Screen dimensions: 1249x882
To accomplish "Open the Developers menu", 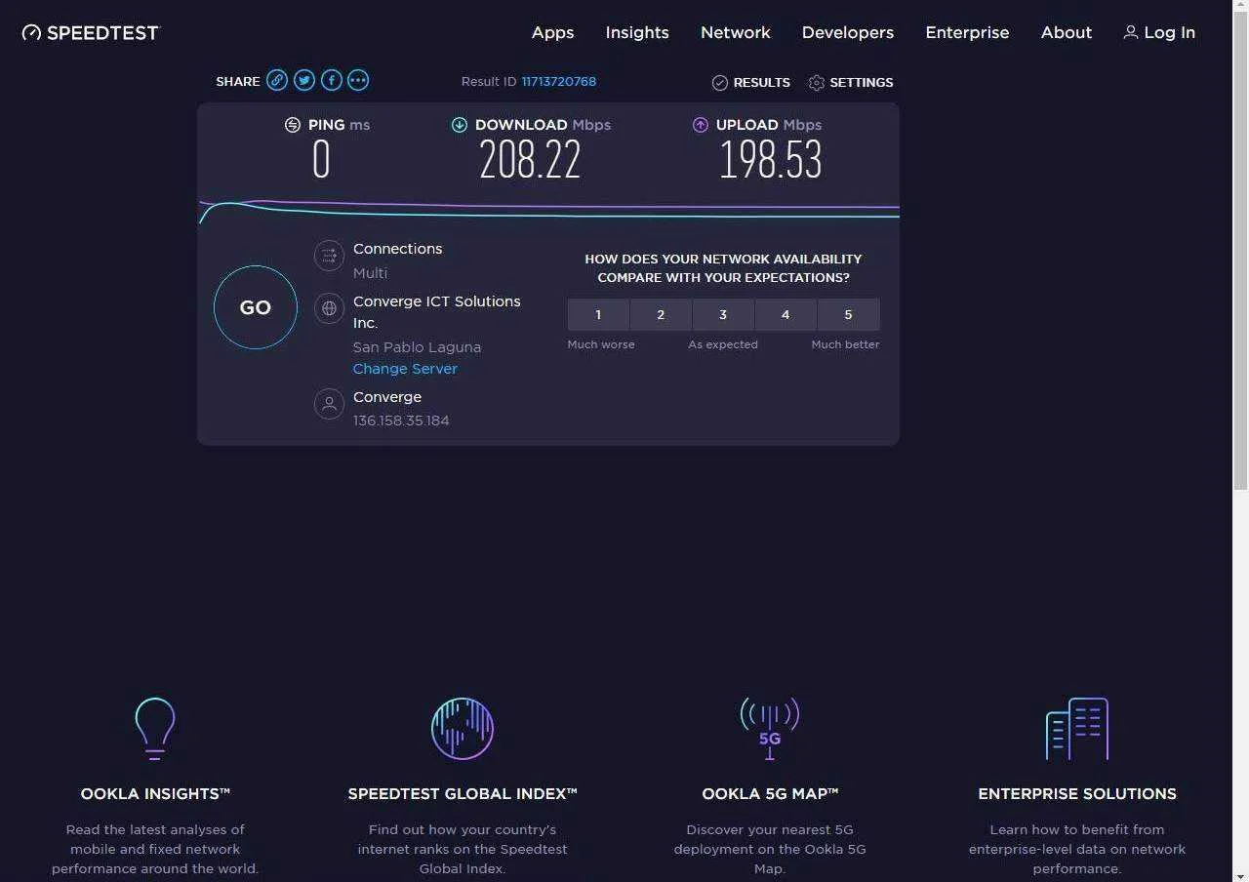I will 848,32.
